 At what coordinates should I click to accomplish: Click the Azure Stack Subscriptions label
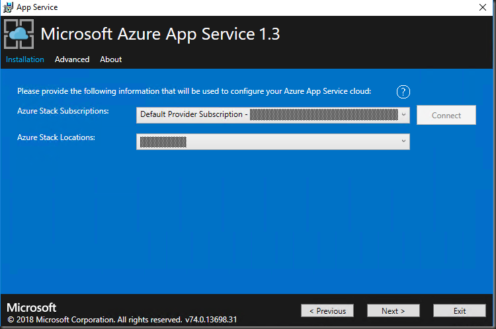(x=63, y=111)
